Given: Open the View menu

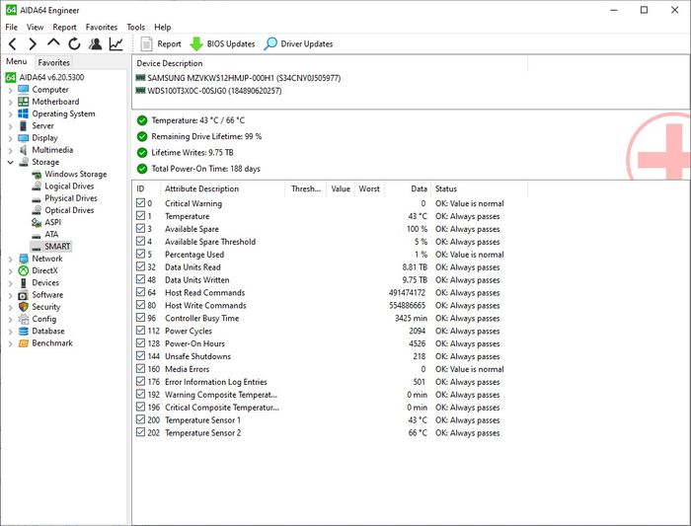Looking at the screenshot, I should point(35,27).
